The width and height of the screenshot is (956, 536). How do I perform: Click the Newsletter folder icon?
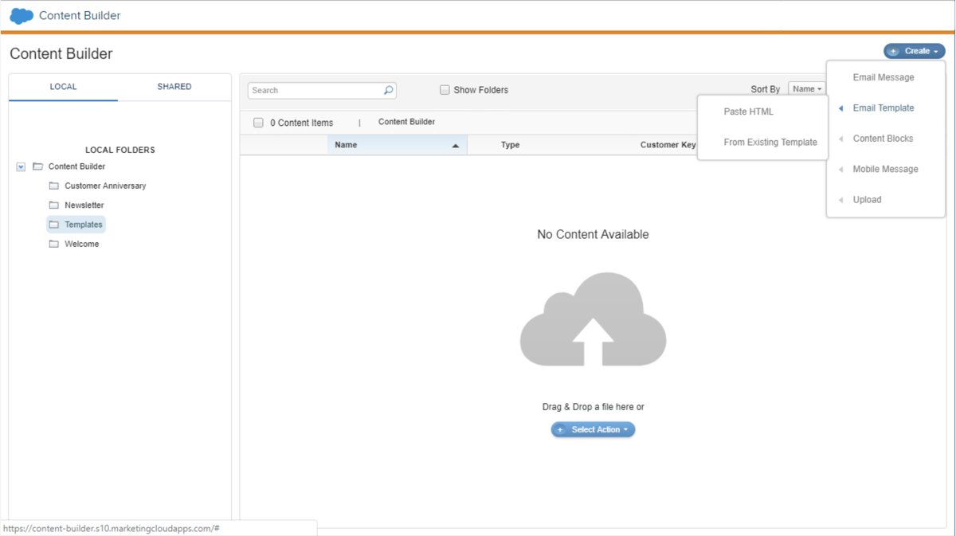[x=54, y=205]
